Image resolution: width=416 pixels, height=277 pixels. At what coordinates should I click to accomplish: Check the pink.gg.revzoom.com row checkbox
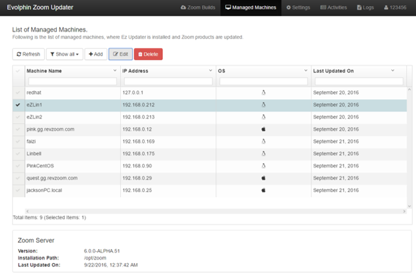click(18, 129)
